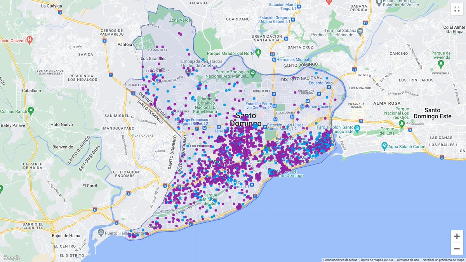The image size is (466, 262).
Task: Click the Parque Nacional Los Tres Ojos icon
Action: click(402, 124)
